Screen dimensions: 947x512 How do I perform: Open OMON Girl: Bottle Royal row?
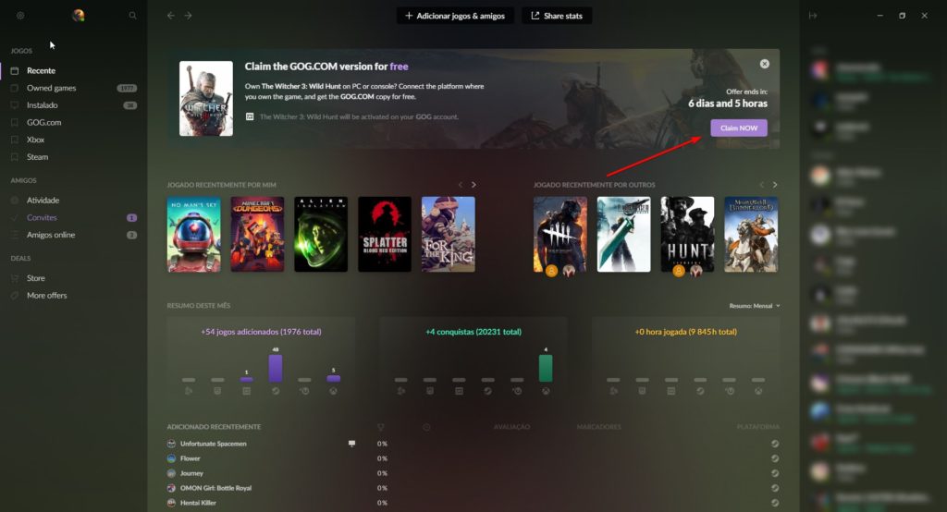(x=215, y=488)
